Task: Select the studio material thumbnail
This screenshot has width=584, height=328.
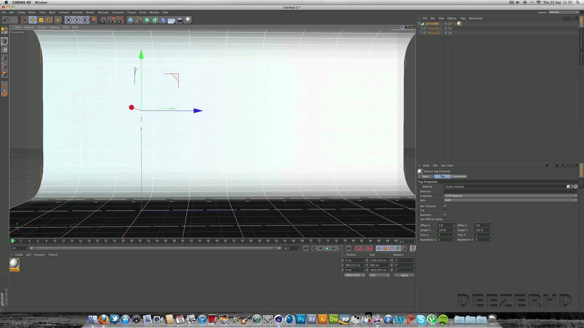Action: (14, 263)
